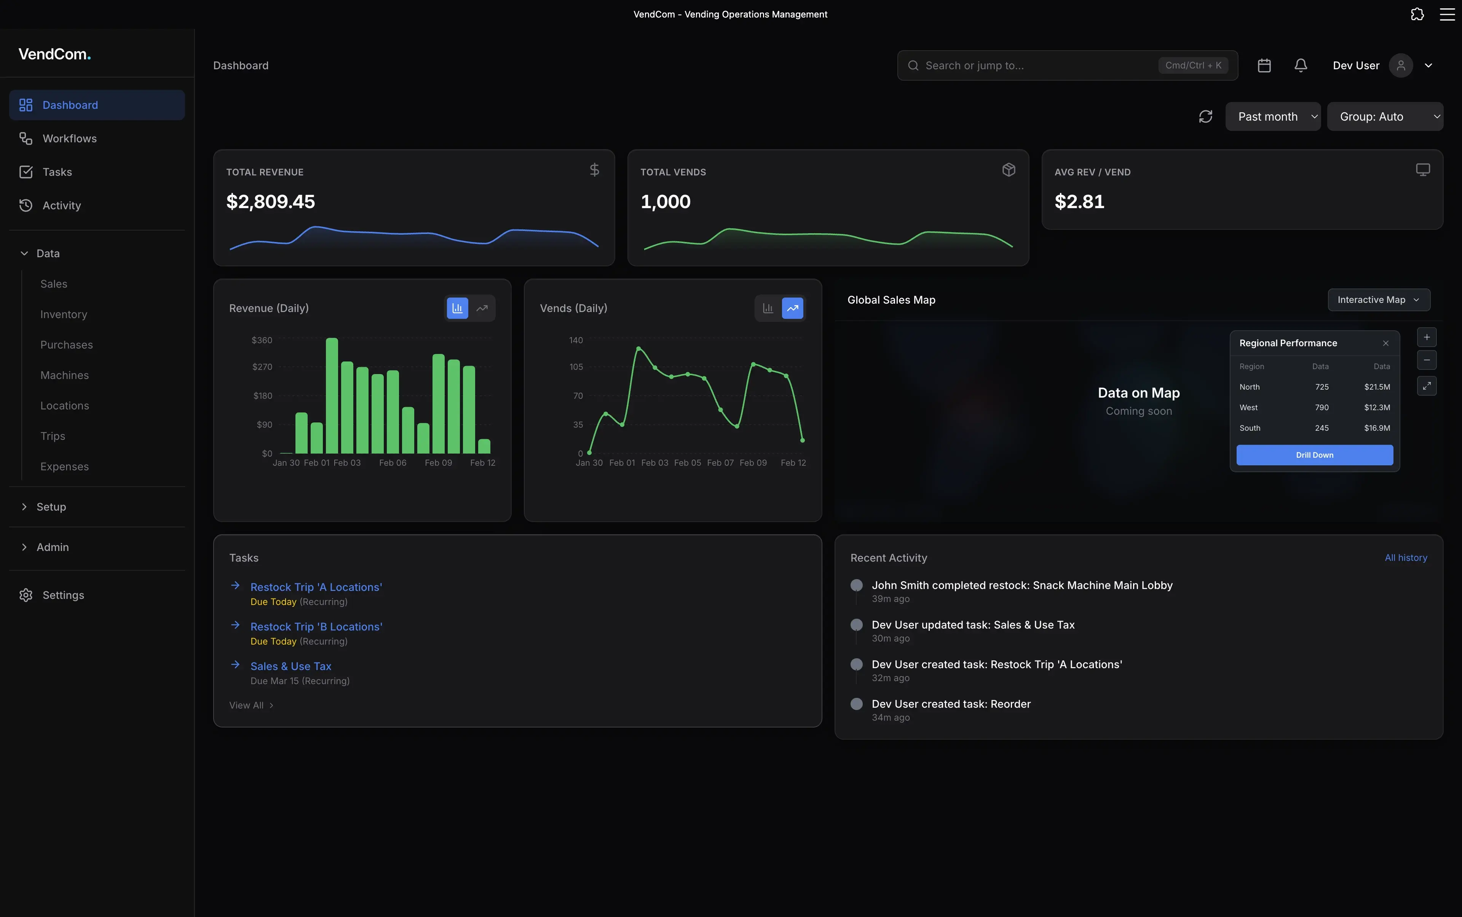Select Inventory under Data
Image resolution: width=1462 pixels, height=917 pixels.
[x=63, y=314]
